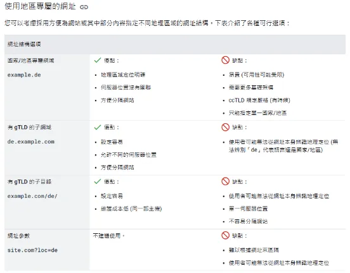Click the example.de code text
350x273 pixels.
coord(24,75)
